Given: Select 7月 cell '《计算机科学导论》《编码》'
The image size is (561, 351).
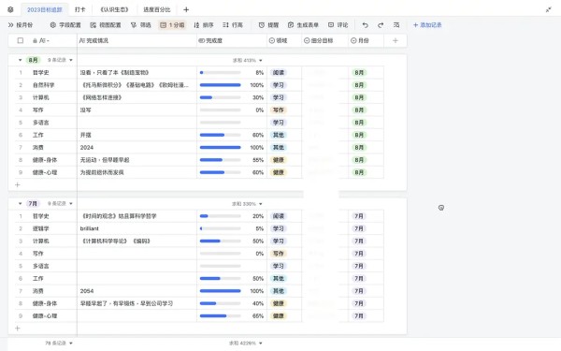Looking at the screenshot, I should 137,241.
